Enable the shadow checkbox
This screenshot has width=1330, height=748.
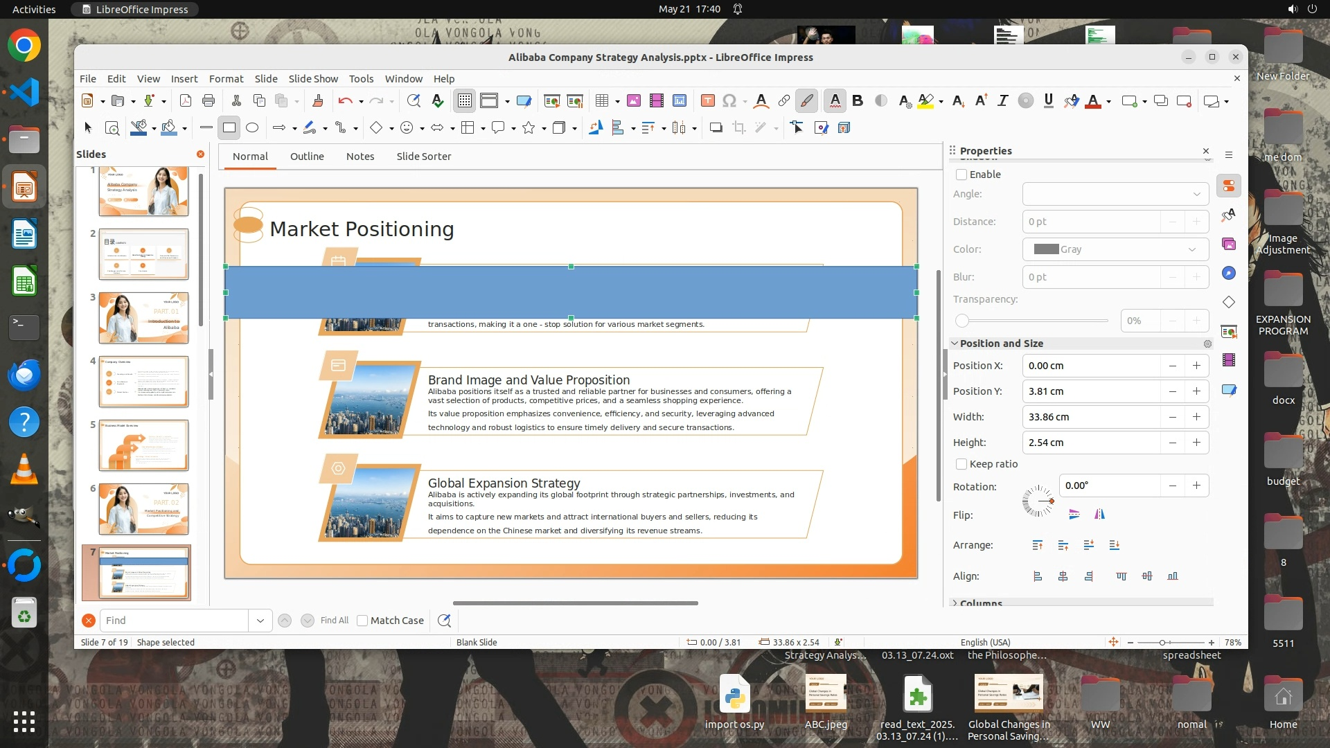(961, 175)
